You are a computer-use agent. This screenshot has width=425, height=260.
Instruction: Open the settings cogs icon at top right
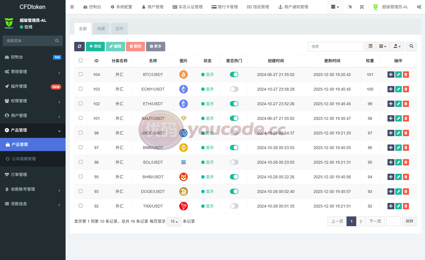(x=419, y=7)
